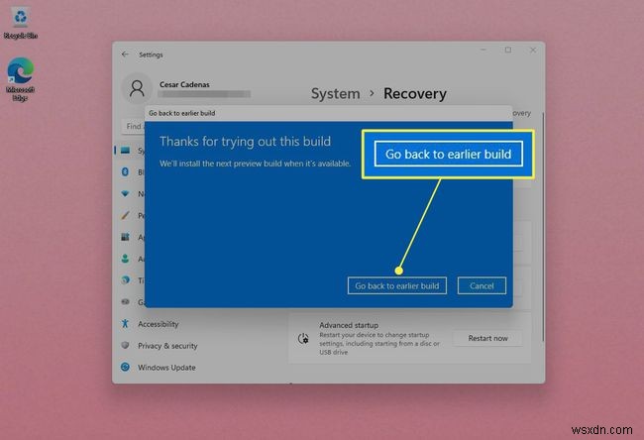
Task: Click the Advanced startup heading text
Action: click(349, 325)
